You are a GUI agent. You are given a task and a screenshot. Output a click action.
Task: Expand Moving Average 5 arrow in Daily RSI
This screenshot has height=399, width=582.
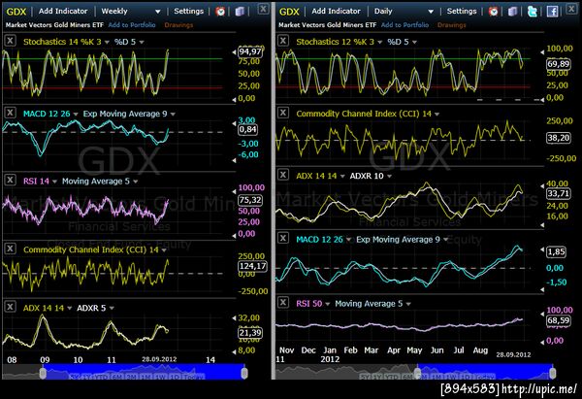pos(408,304)
